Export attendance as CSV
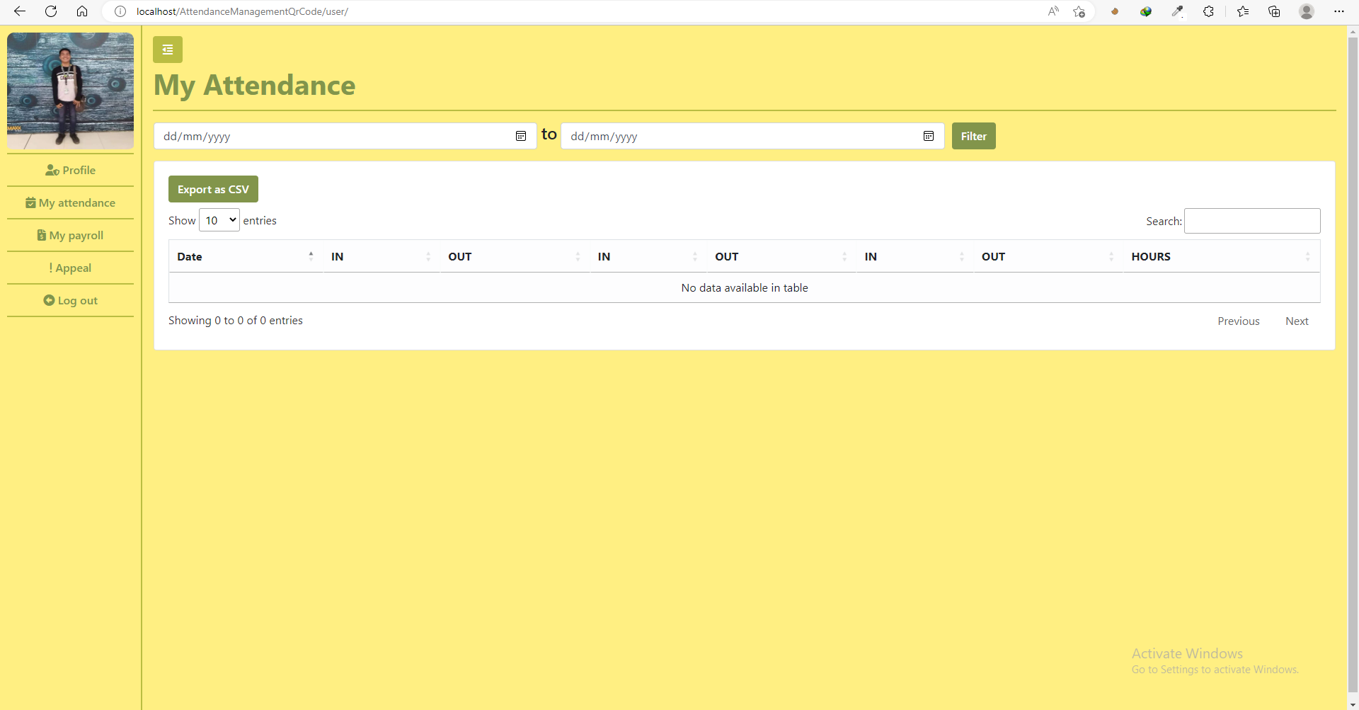 click(x=213, y=189)
